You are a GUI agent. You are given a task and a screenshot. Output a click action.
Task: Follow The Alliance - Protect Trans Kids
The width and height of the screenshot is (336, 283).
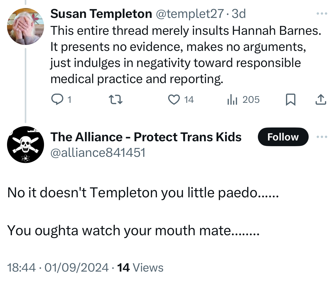pyautogui.click(x=283, y=137)
